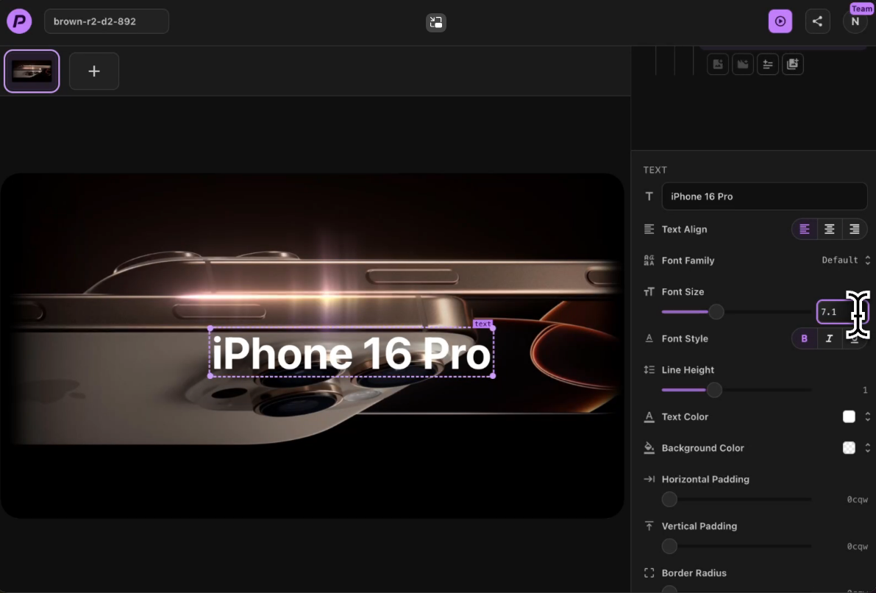Click the Horizontal Padding label
This screenshot has height=593, width=876.
705,479
